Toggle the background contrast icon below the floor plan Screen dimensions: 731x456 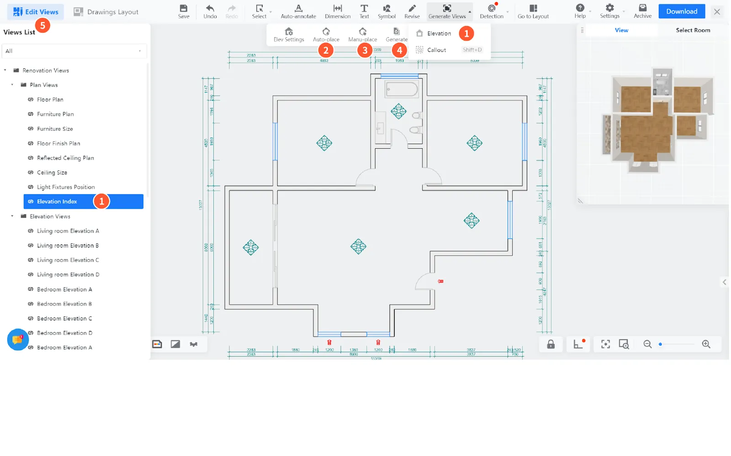pyautogui.click(x=175, y=344)
